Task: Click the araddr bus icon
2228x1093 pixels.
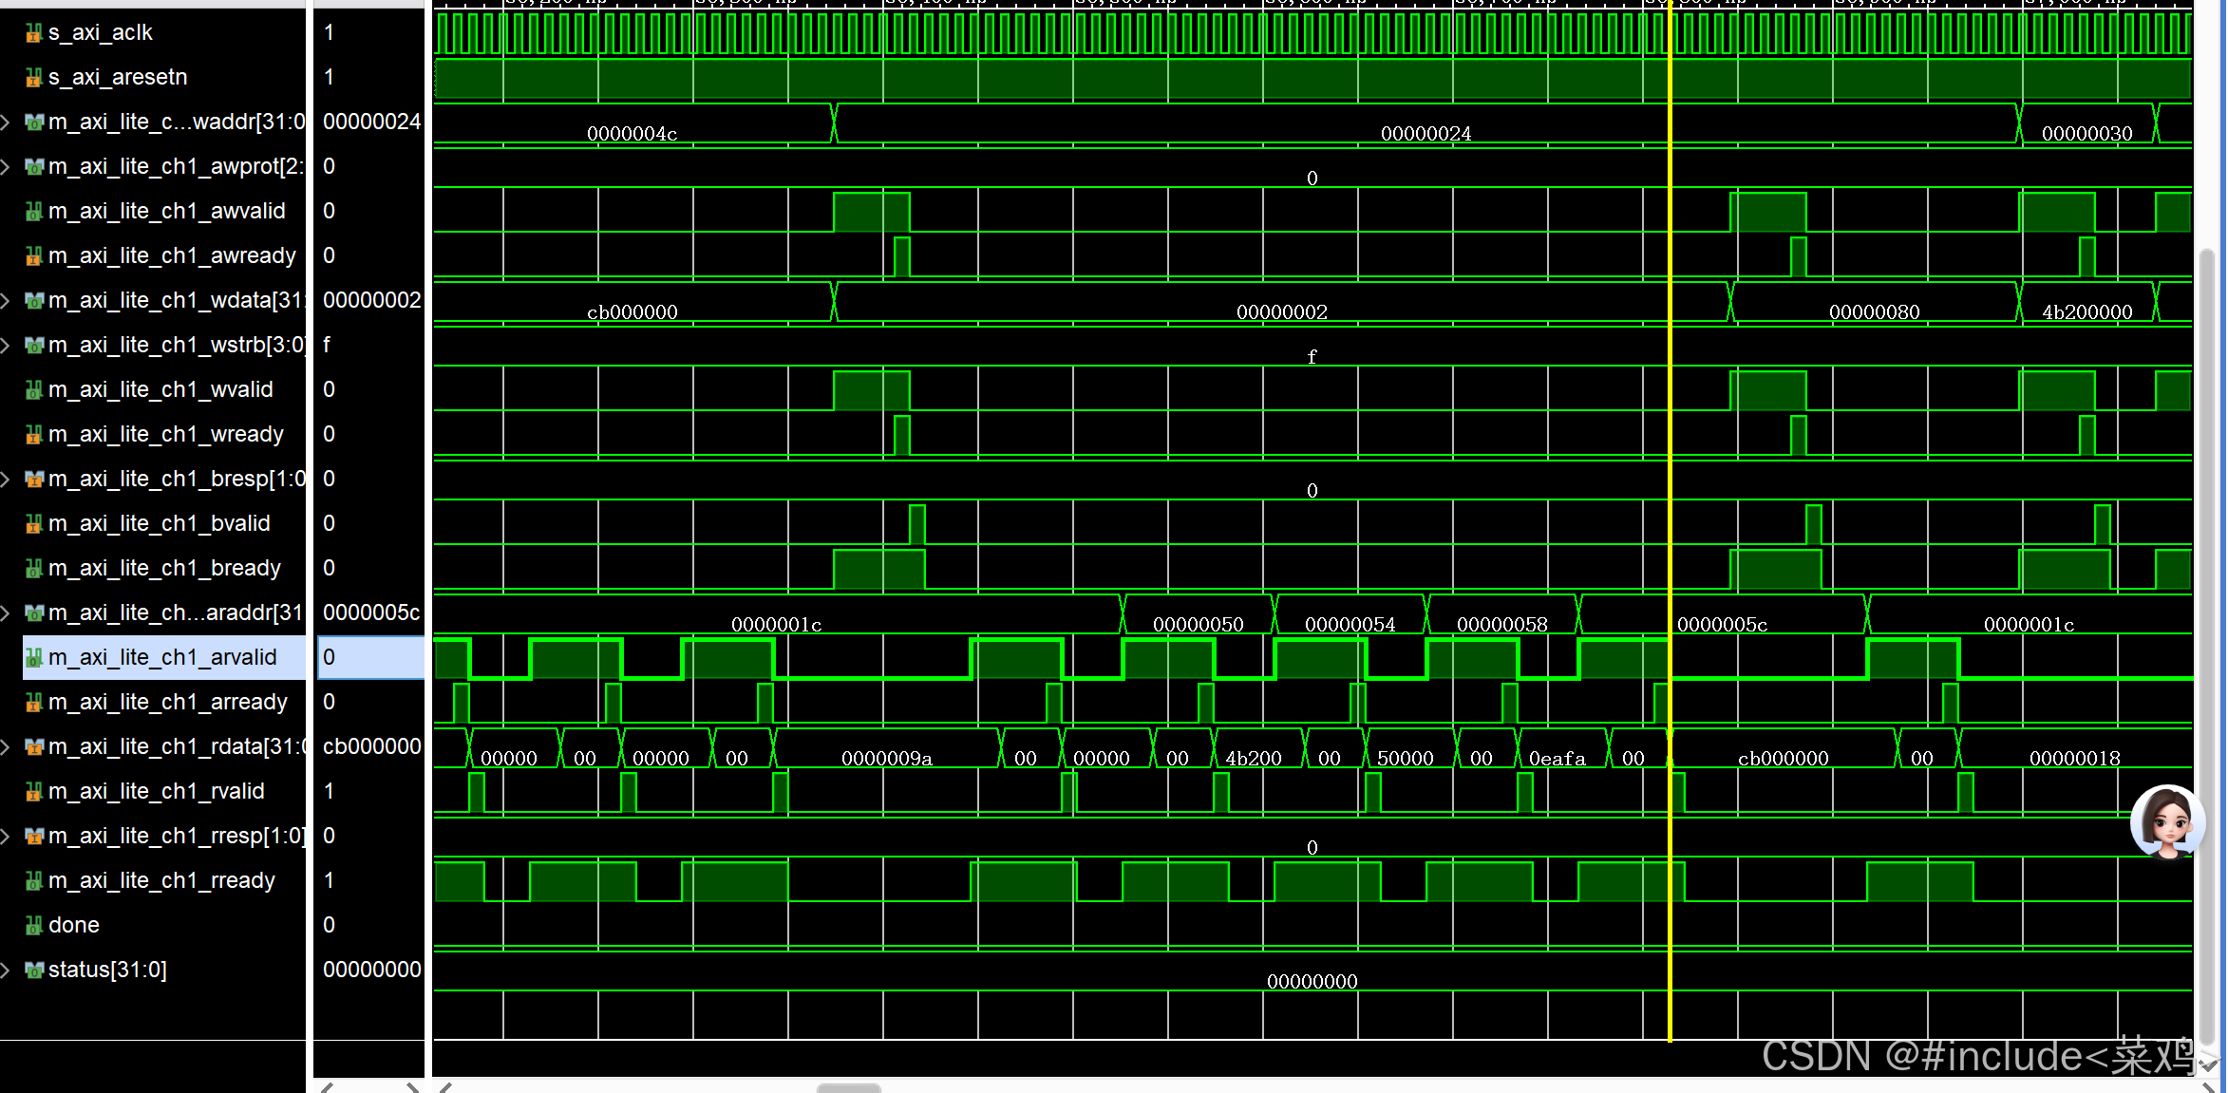Action: pyautogui.click(x=34, y=612)
